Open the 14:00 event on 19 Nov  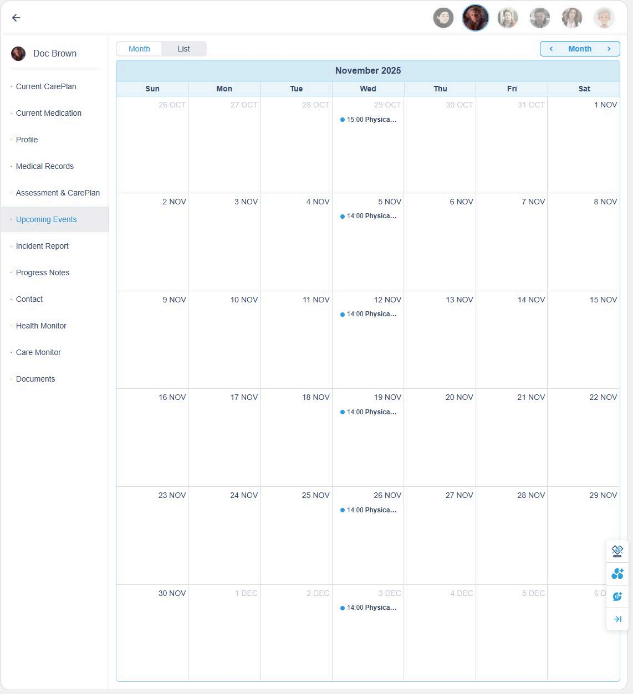pos(369,412)
